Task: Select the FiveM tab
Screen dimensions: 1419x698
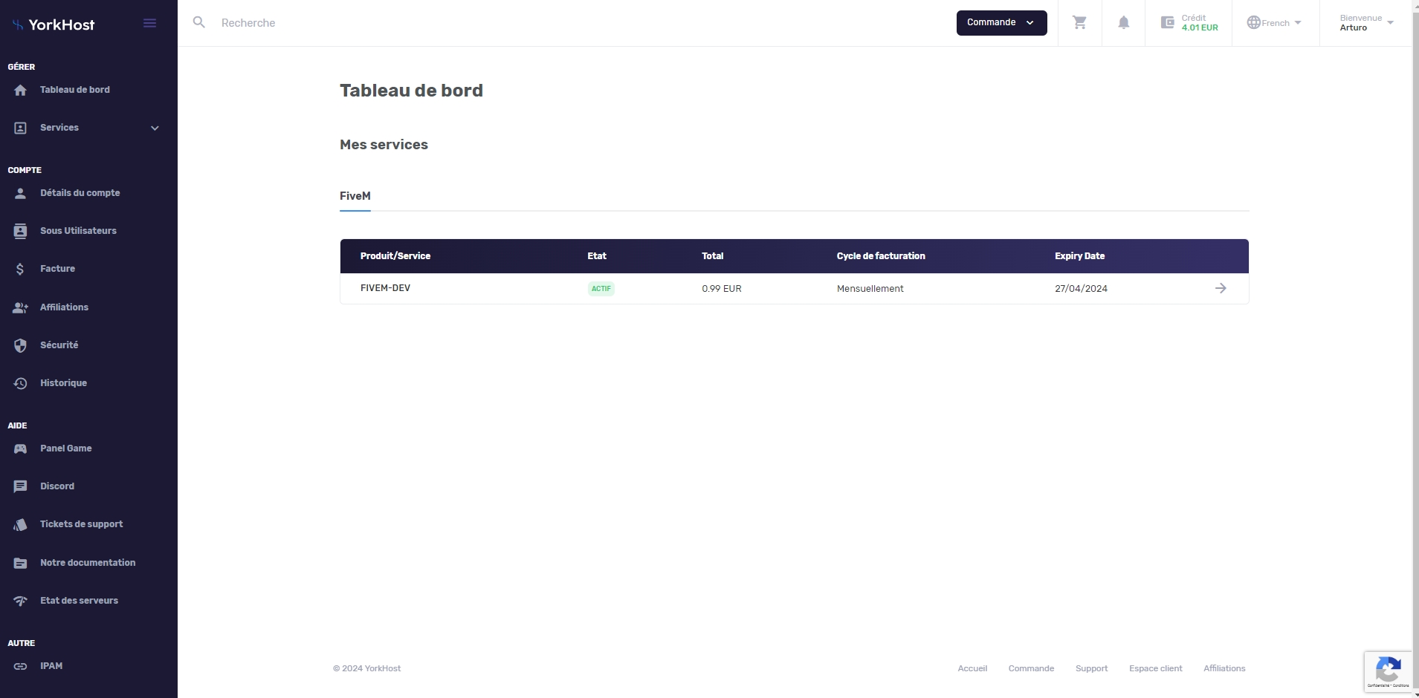Action: click(x=355, y=196)
